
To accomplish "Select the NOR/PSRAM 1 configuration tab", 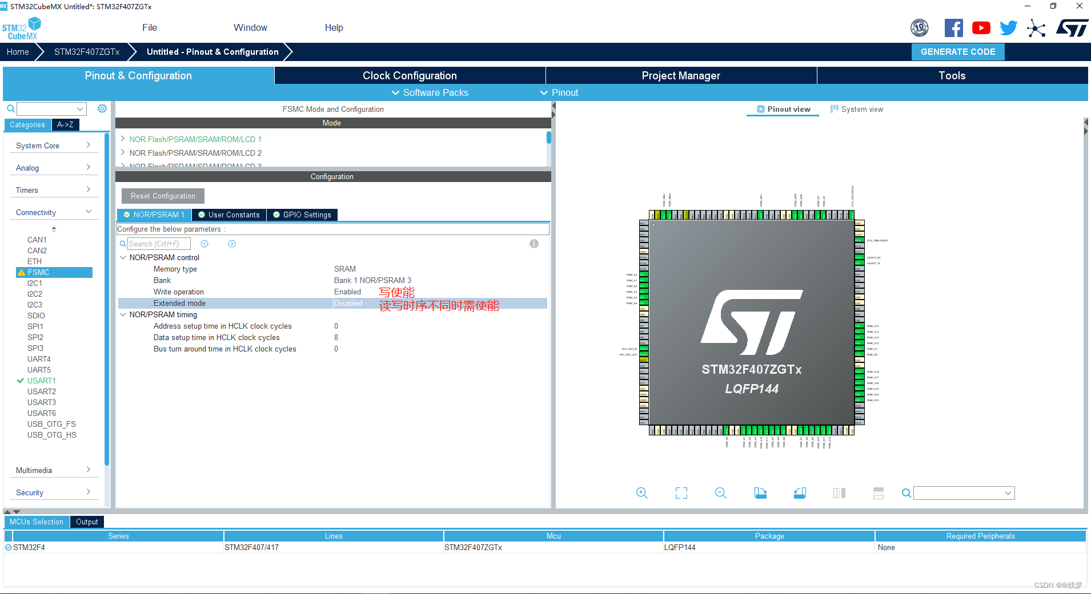I will 153,215.
